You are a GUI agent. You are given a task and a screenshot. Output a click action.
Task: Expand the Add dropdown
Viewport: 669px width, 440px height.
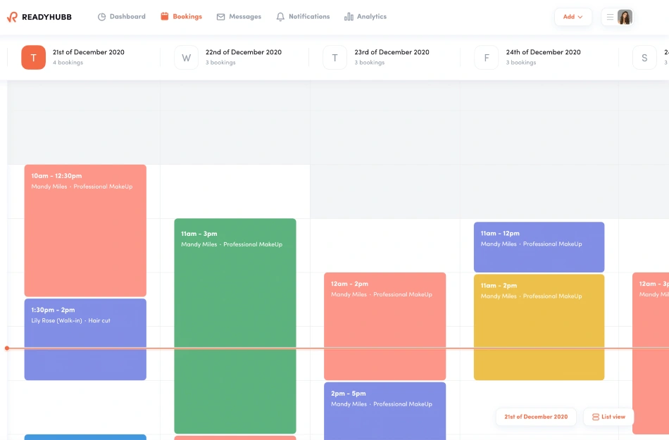[573, 17]
